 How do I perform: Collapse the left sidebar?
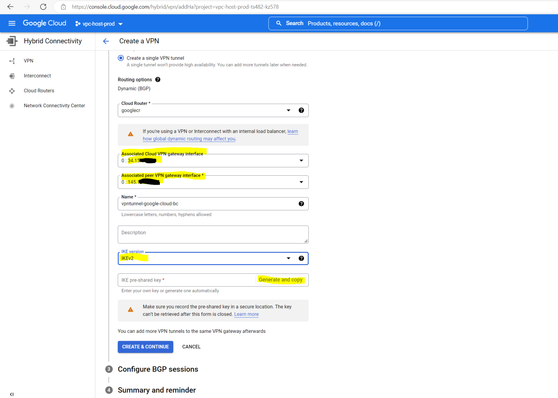point(11,394)
